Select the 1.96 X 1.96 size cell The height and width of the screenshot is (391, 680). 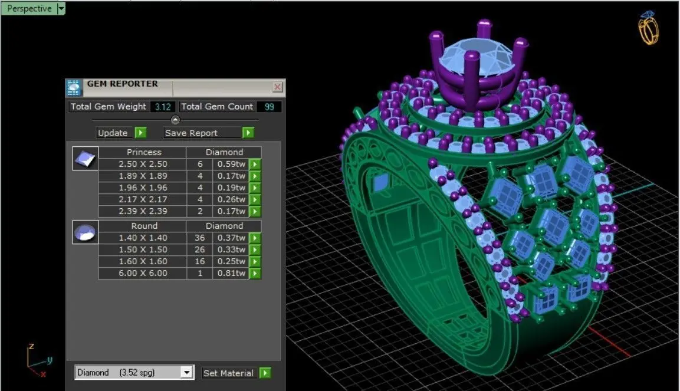pos(143,188)
